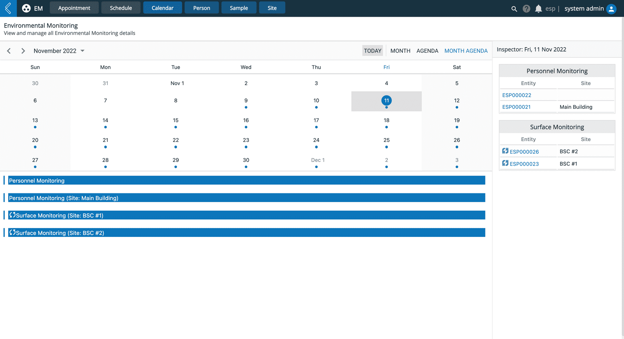Viewport: 624px width, 339px height.
Task: Click the esp username label
Action: (550, 9)
